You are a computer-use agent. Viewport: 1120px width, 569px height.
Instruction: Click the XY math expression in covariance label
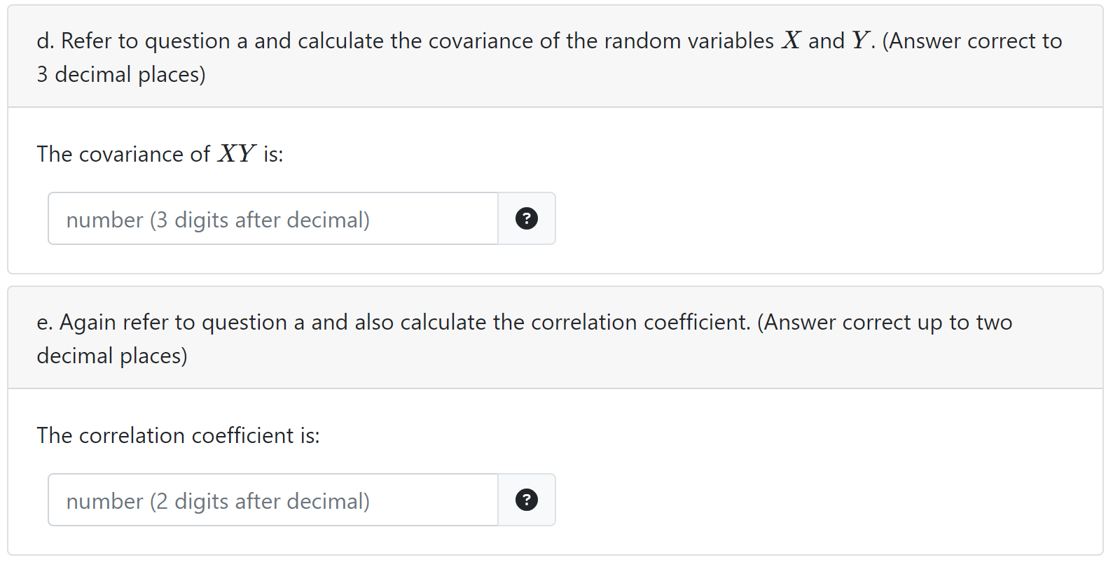click(236, 153)
